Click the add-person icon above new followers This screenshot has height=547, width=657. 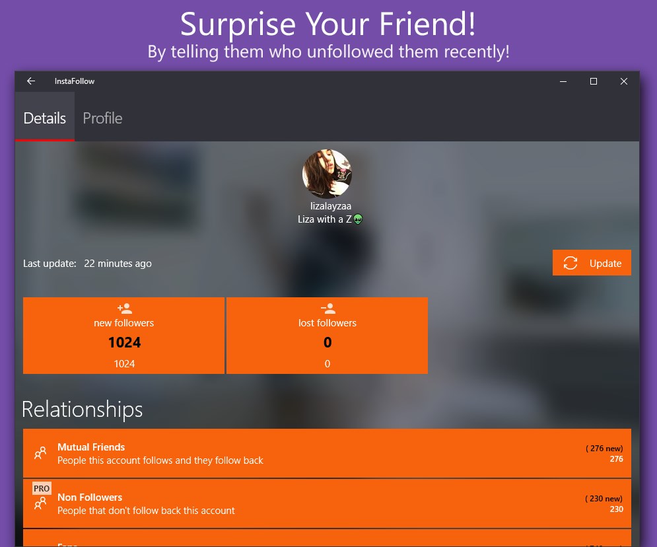[x=124, y=309]
